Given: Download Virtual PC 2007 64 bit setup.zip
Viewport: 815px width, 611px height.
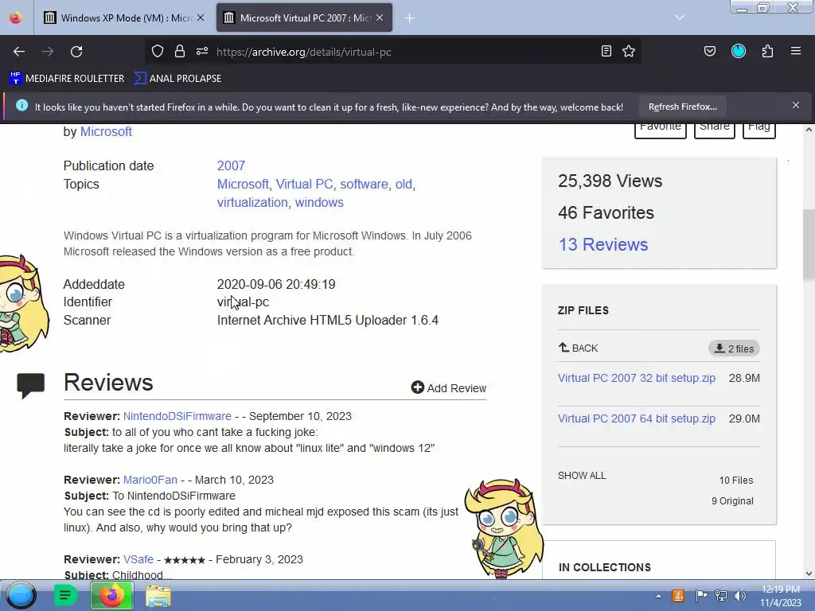Looking at the screenshot, I should pyautogui.click(x=636, y=418).
